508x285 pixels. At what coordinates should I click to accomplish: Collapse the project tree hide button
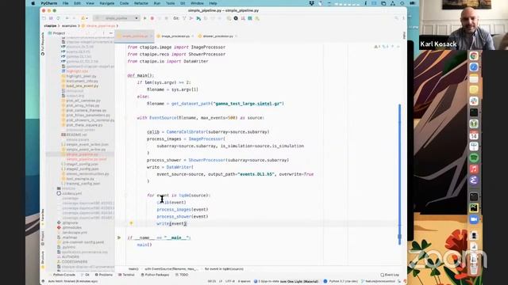[111, 33]
